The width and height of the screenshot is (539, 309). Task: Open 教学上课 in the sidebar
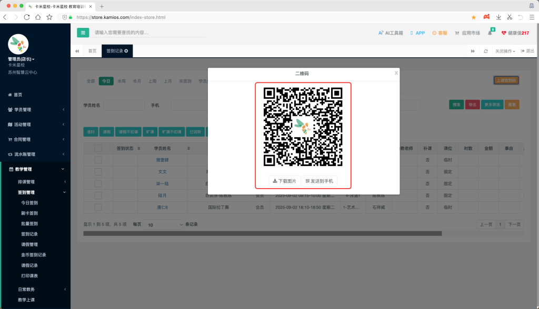pyautogui.click(x=26, y=300)
